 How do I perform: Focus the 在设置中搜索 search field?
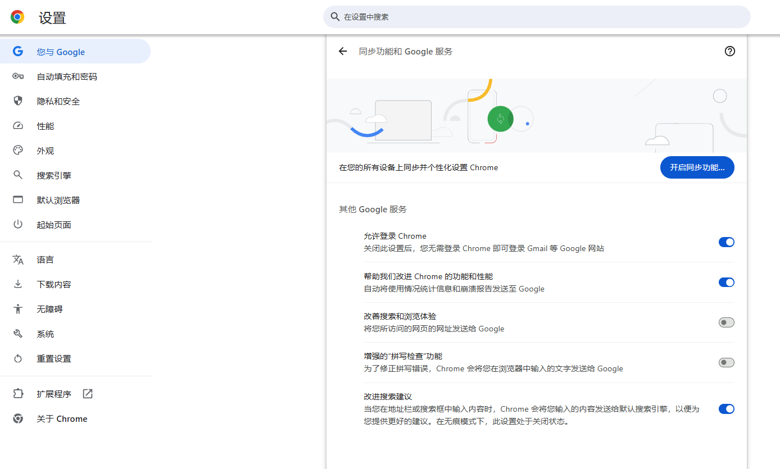point(537,17)
